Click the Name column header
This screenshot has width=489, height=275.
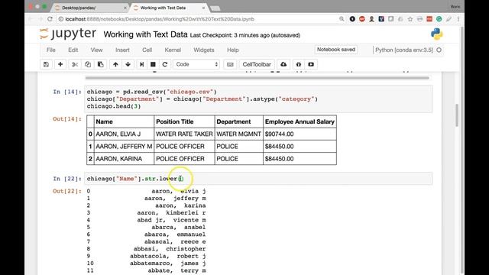[x=124, y=121]
